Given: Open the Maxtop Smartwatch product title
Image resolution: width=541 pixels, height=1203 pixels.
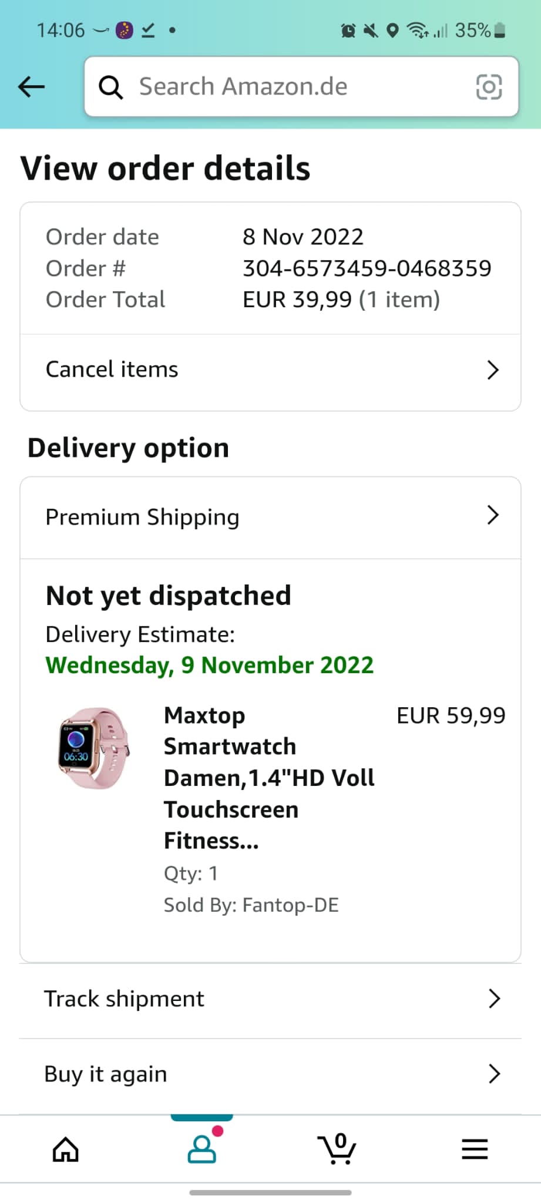Looking at the screenshot, I should click(x=269, y=778).
